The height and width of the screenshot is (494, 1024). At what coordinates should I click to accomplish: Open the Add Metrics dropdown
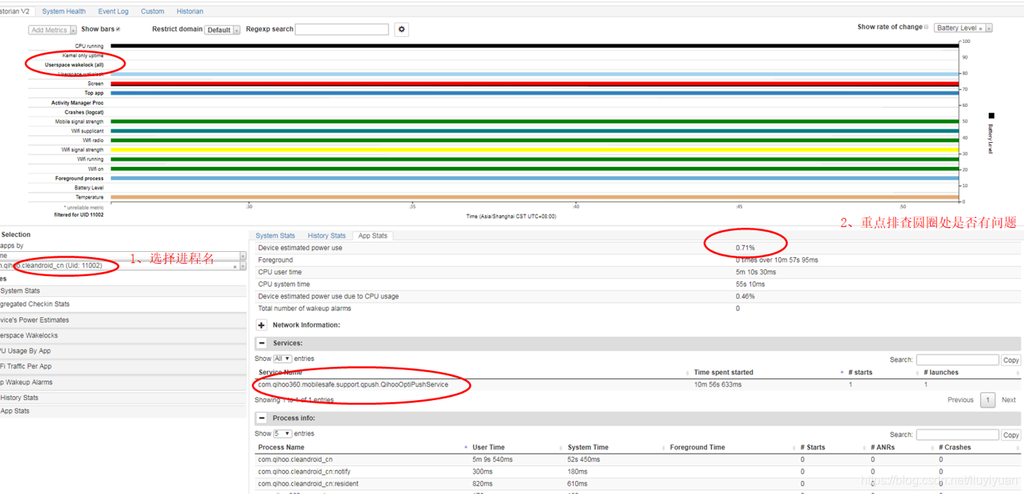(x=53, y=30)
